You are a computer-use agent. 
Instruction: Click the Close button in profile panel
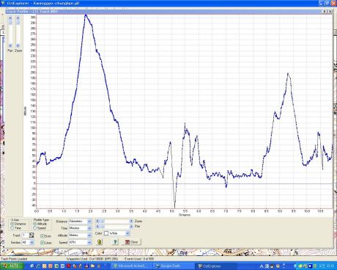coord(132,242)
